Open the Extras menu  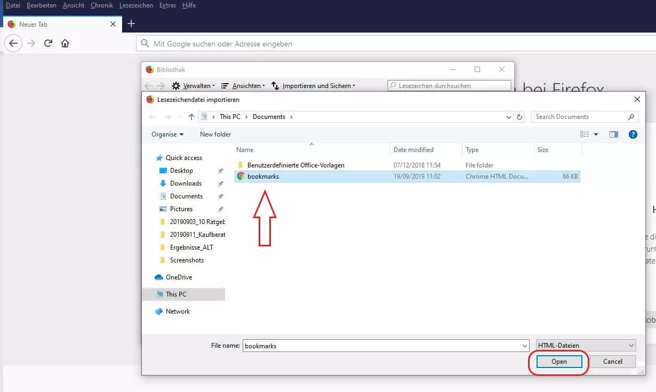click(x=168, y=5)
